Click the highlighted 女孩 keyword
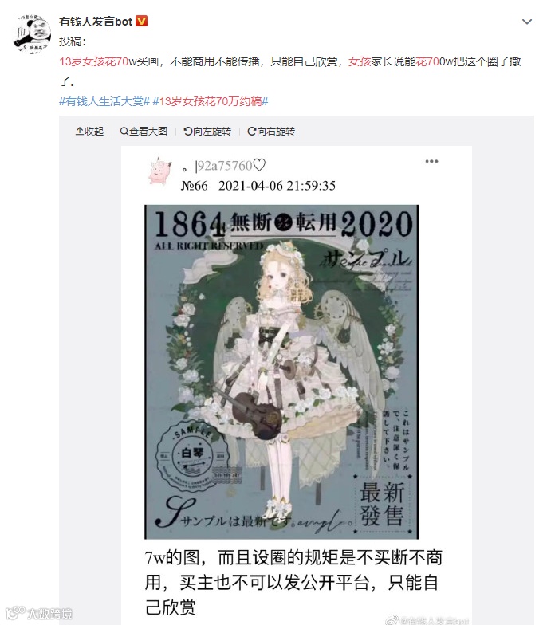 click(x=360, y=61)
